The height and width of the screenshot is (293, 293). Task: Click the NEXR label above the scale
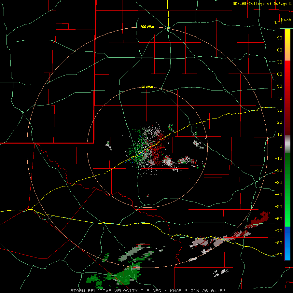(x=286, y=20)
